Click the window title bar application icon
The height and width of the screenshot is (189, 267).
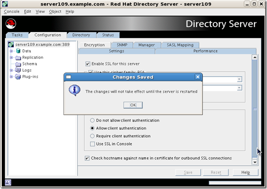pyautogui.click(x=5, y=4)
